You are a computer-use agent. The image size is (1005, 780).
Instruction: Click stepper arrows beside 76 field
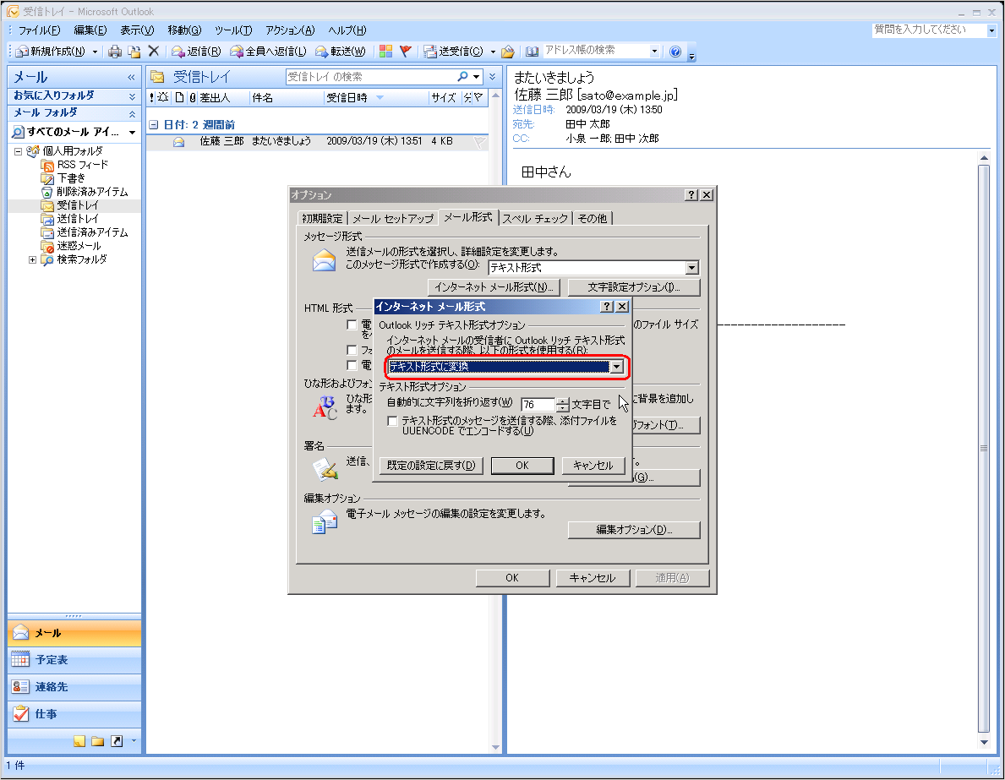[562, 405]
